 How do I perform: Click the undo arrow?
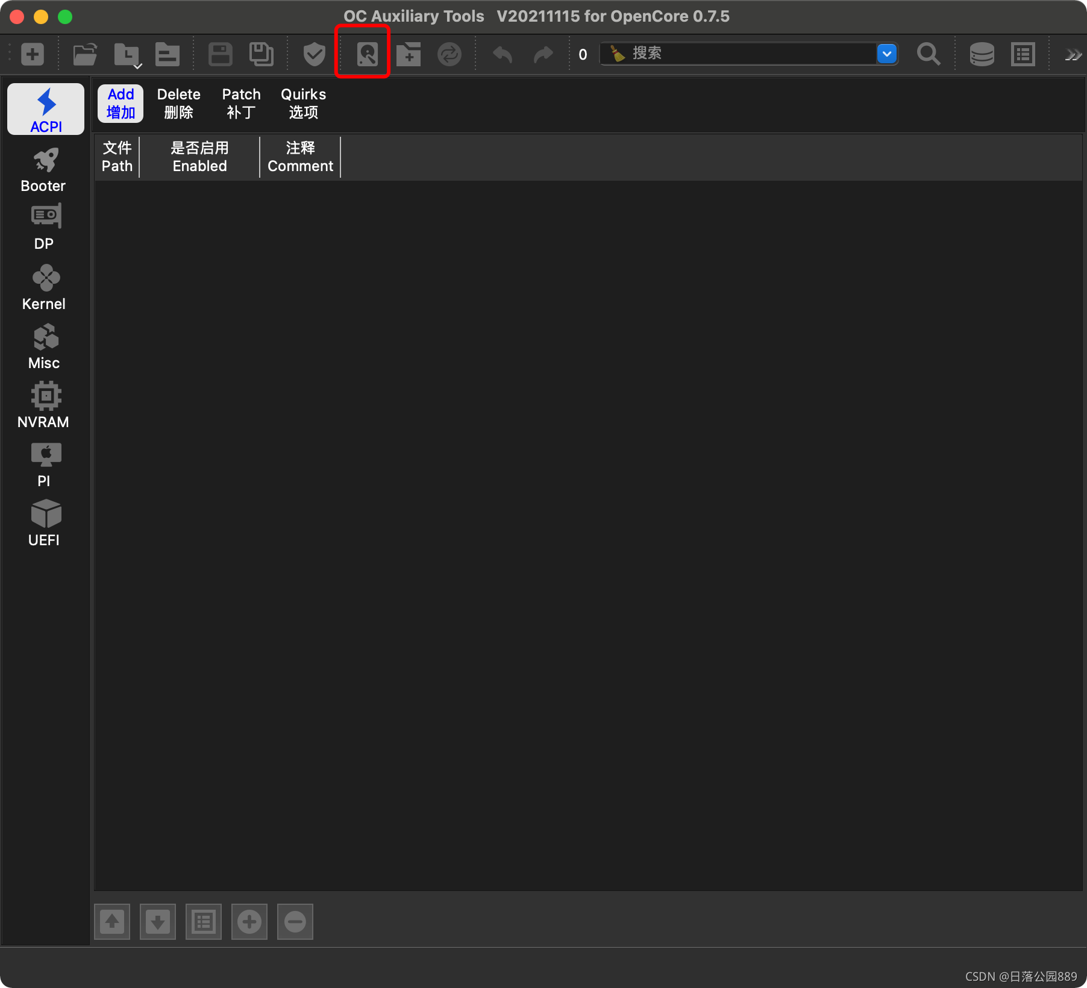pyautogui.click(x=503, y=54)
